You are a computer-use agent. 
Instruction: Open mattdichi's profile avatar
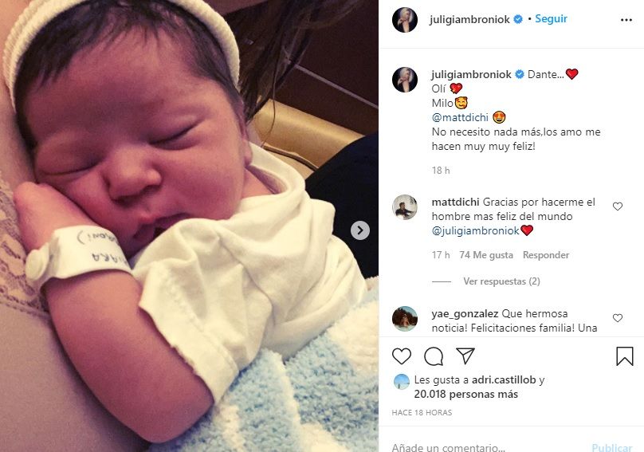(x=405, y=207)
